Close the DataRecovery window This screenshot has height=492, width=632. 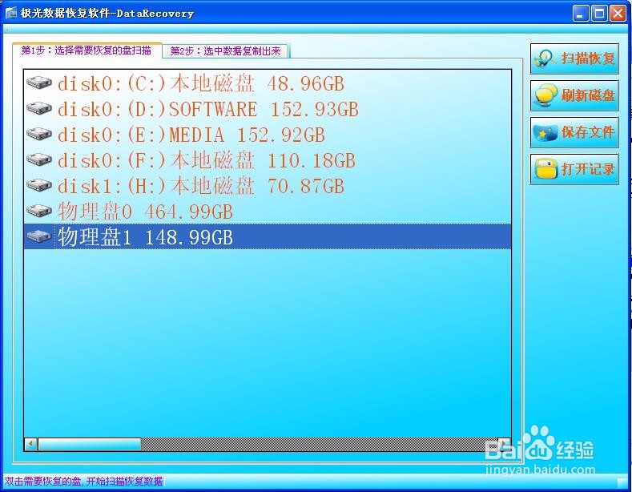[x=618, y=14]
